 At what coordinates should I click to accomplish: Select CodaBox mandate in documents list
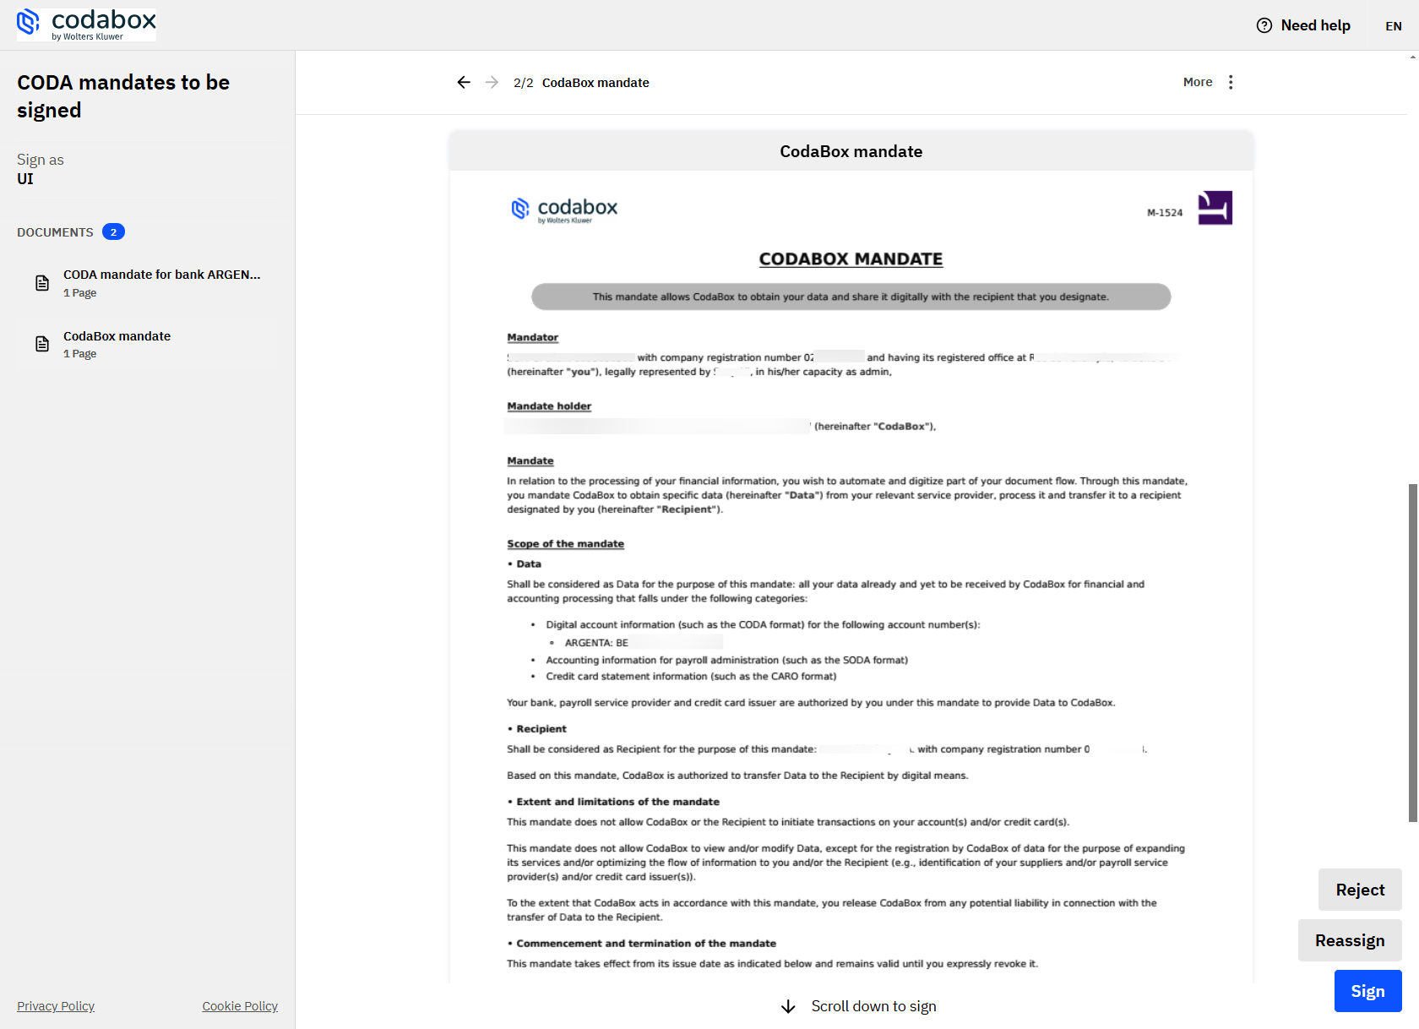[x=147, y=344]
